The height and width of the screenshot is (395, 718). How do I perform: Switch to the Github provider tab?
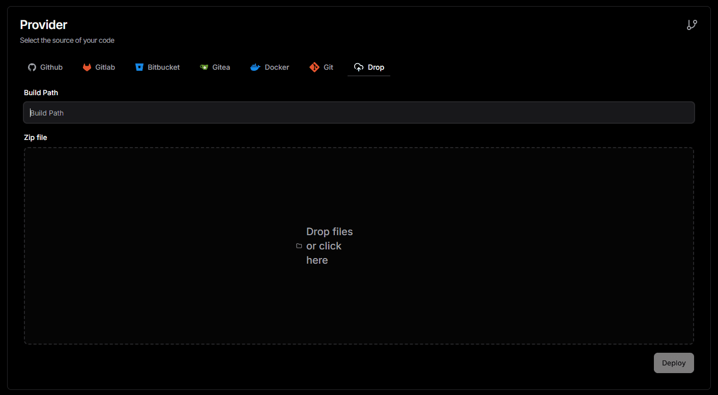click(x=51, y=67)
